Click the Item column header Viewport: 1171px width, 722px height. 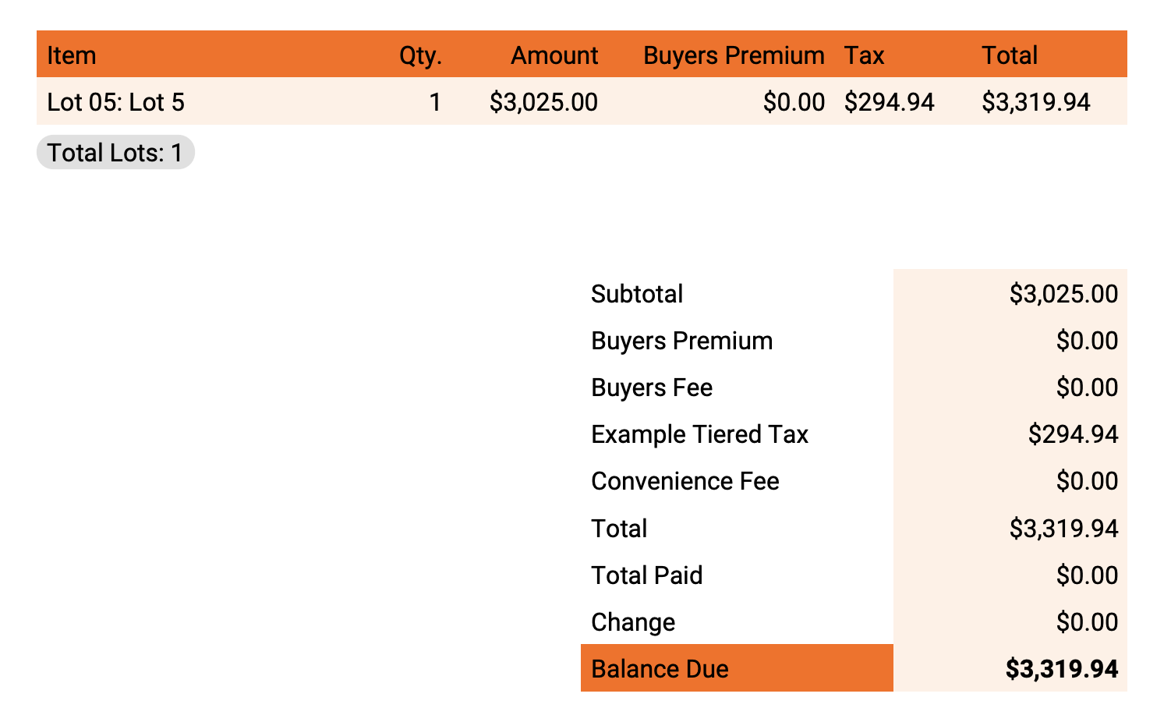pos(72,55)
